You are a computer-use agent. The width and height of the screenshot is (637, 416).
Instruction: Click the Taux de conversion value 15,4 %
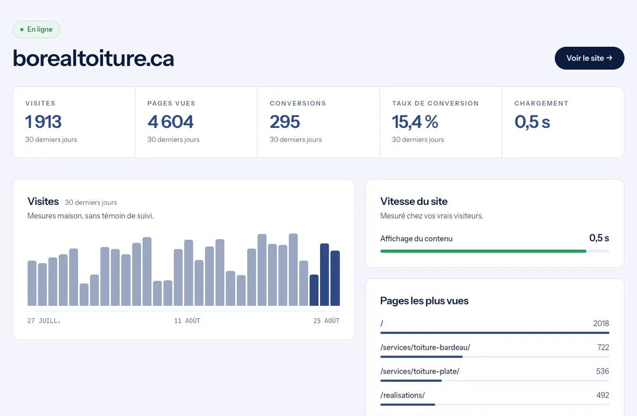pos(415,122)
